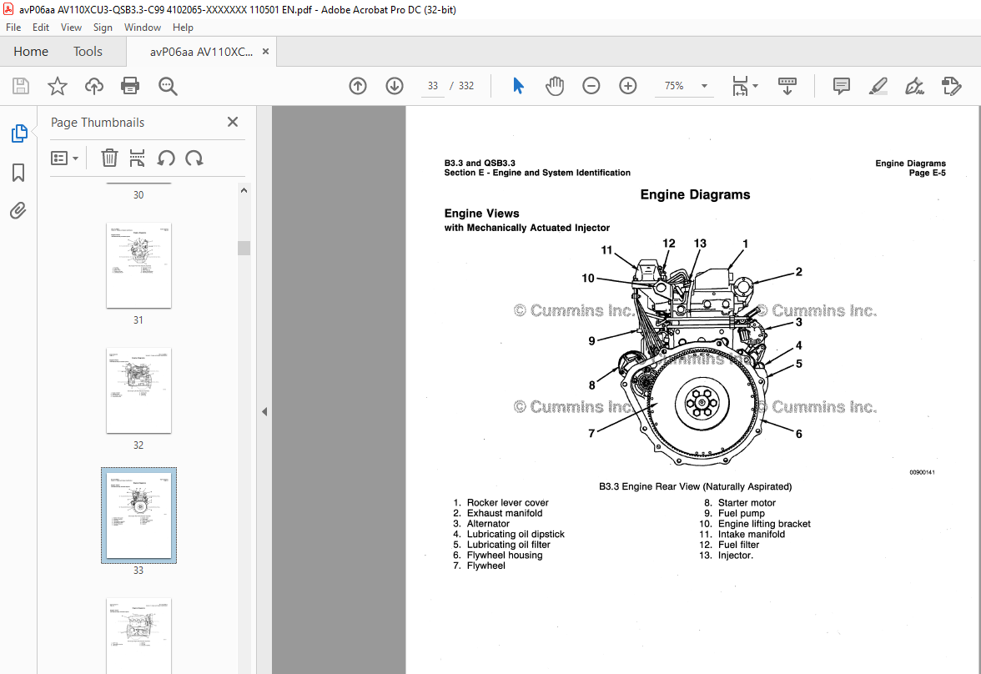Open the Window menu
981x674 pixels.
coord(142,28)
